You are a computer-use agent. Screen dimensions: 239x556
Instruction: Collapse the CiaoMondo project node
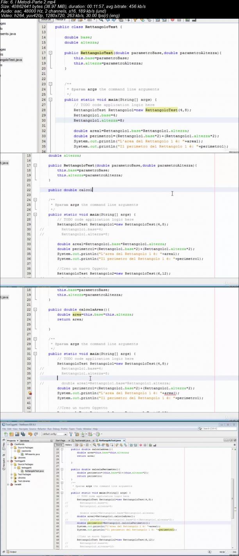[x=8, y=444]
